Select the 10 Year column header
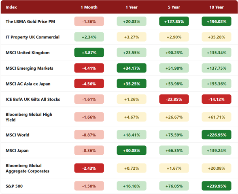Image resolution: width=238 pixels, height=194 pixels. tap(217, 7)
